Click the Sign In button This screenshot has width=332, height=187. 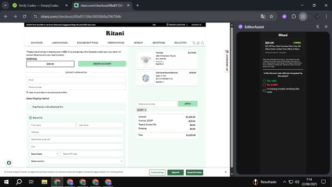(x=50, y=64)
